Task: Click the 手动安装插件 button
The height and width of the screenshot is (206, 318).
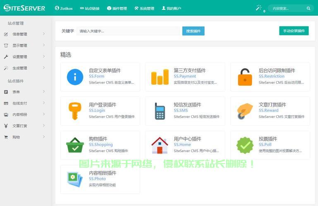Action: point(294,31)
